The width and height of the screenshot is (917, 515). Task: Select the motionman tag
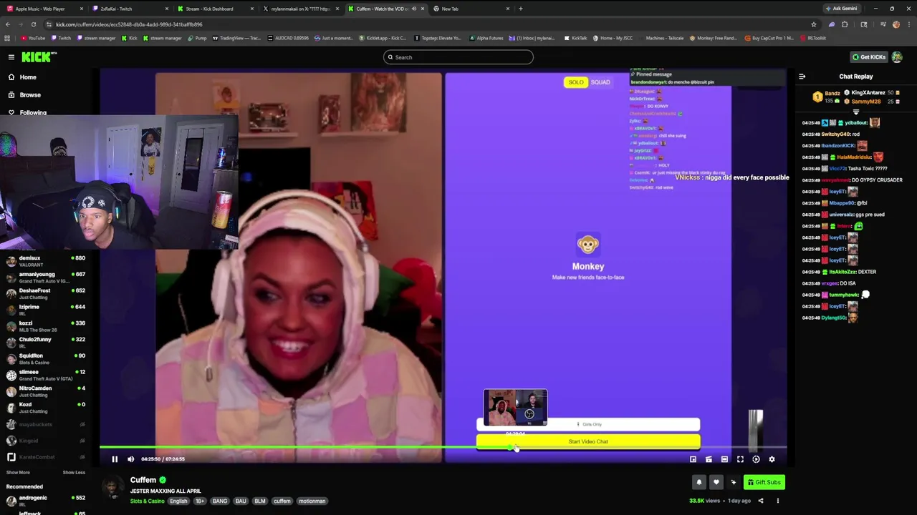[x=312, y=501]
